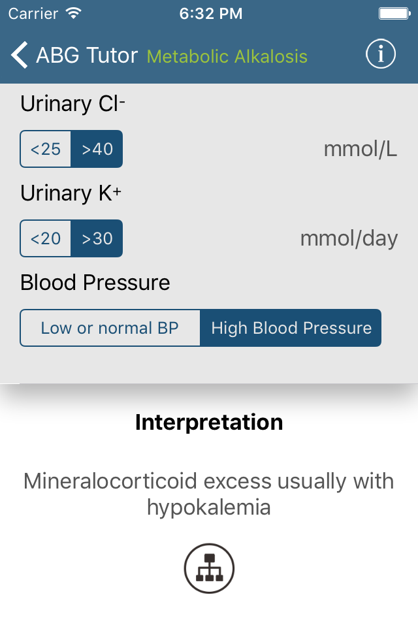418x627 pixels.
Task: Tap the Blood Pressure label
Action: tap(95, 283)
